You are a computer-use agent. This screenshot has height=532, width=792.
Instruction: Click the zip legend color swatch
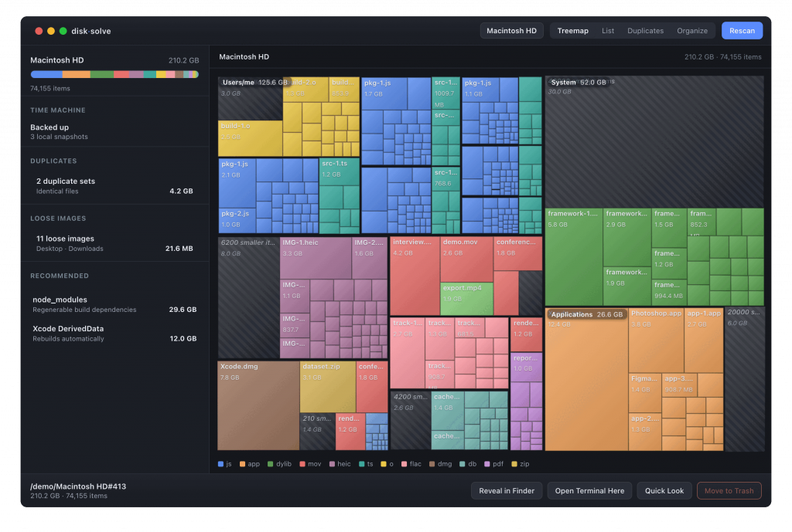(514, 464)
